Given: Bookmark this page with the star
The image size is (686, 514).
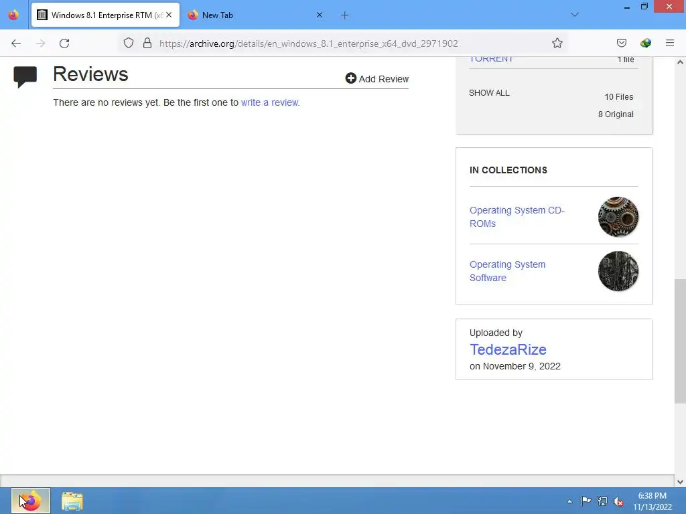Looking at the screenshot, I should 557,43.
